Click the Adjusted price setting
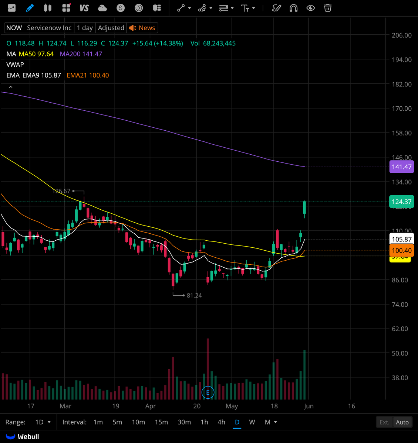 point(111,28)
